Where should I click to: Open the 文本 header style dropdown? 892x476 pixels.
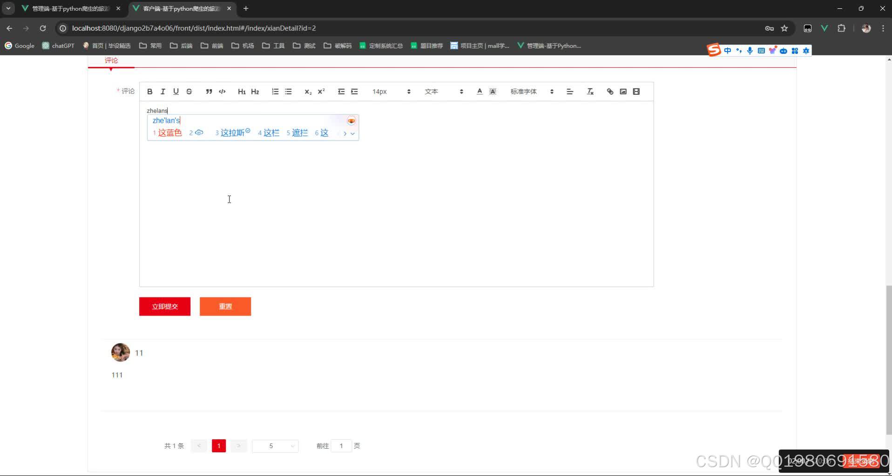tap(444, 92)
